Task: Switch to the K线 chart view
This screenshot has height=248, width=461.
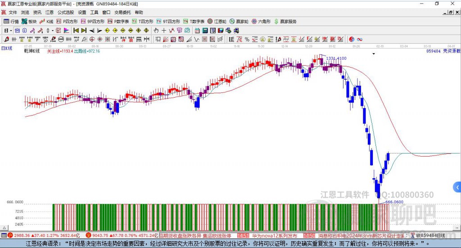Action: 46,22
